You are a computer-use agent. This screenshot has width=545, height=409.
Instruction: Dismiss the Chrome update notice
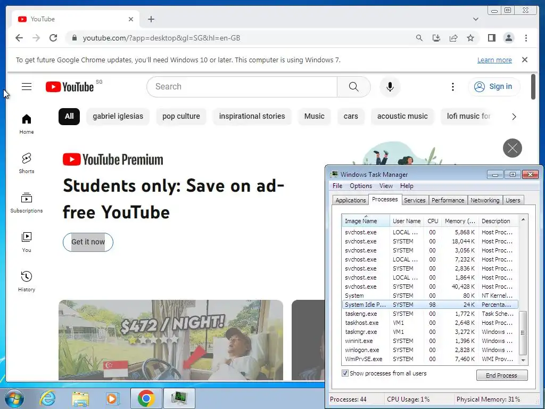pyautogui.click(x=525, y=60)
